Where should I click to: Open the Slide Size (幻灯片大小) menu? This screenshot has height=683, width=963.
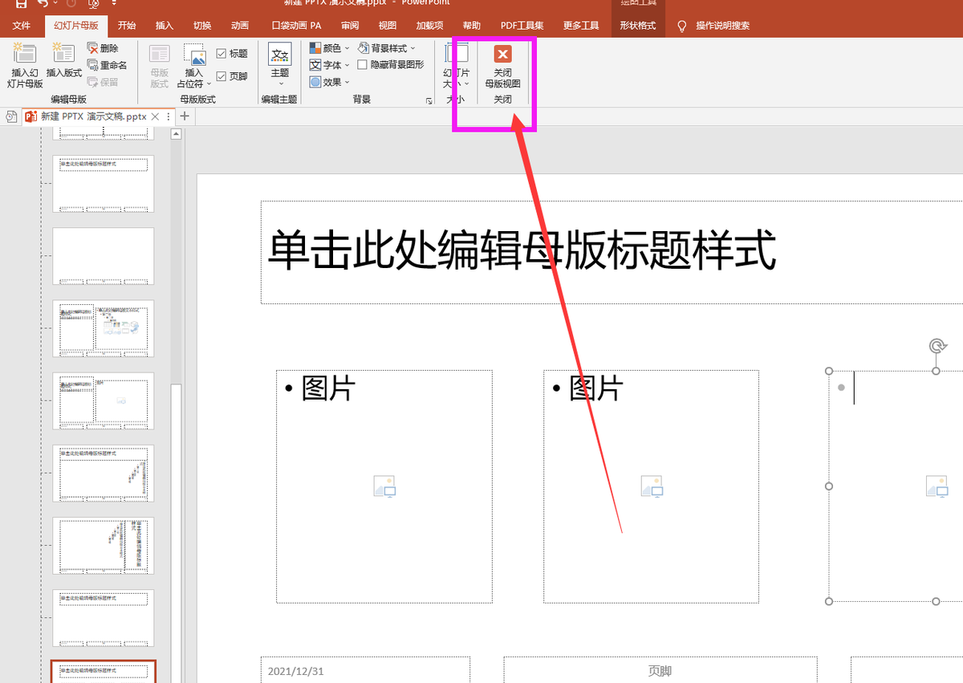pyautogui.click(x=456, y=66)
